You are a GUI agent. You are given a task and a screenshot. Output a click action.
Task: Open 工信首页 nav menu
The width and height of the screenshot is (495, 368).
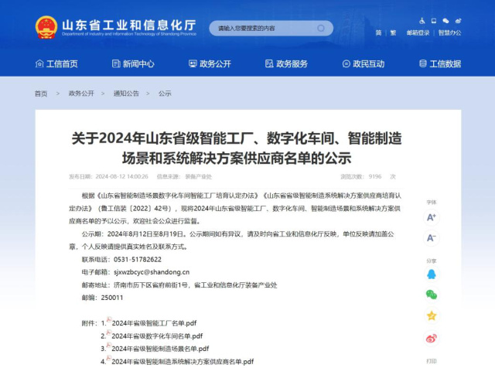click(x=56, y=64)
